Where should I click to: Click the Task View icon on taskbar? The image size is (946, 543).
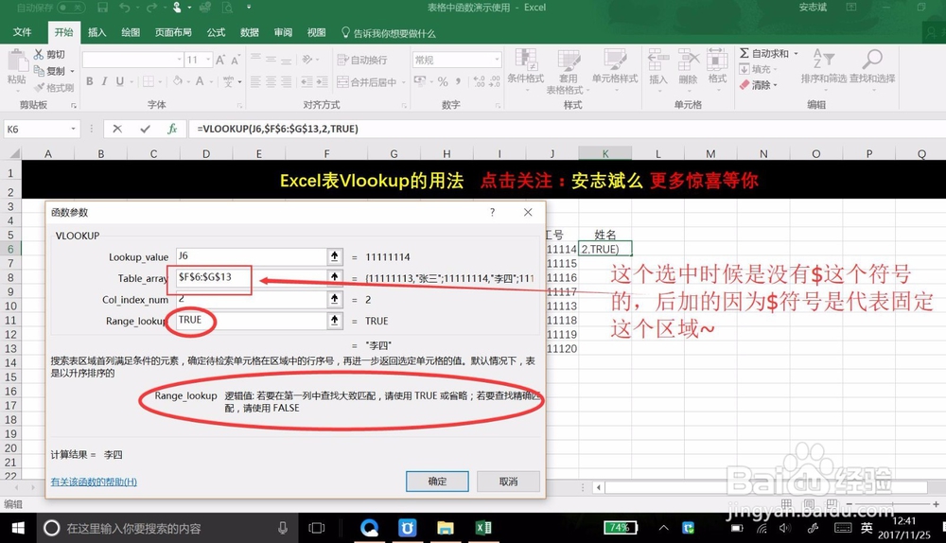pos(316,528)
